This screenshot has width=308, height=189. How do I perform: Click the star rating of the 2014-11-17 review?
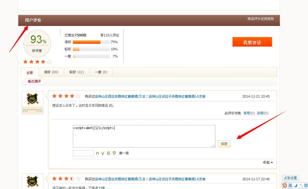66,179
